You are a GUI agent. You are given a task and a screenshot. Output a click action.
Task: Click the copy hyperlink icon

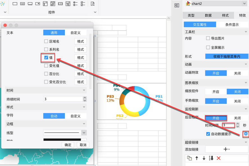click(x=189, y=158)
